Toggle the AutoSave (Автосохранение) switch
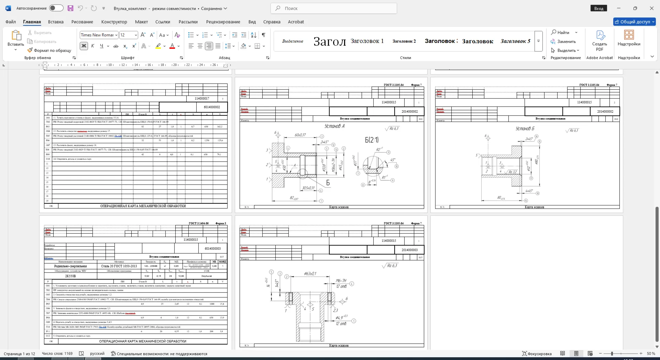 pos(56,8)
